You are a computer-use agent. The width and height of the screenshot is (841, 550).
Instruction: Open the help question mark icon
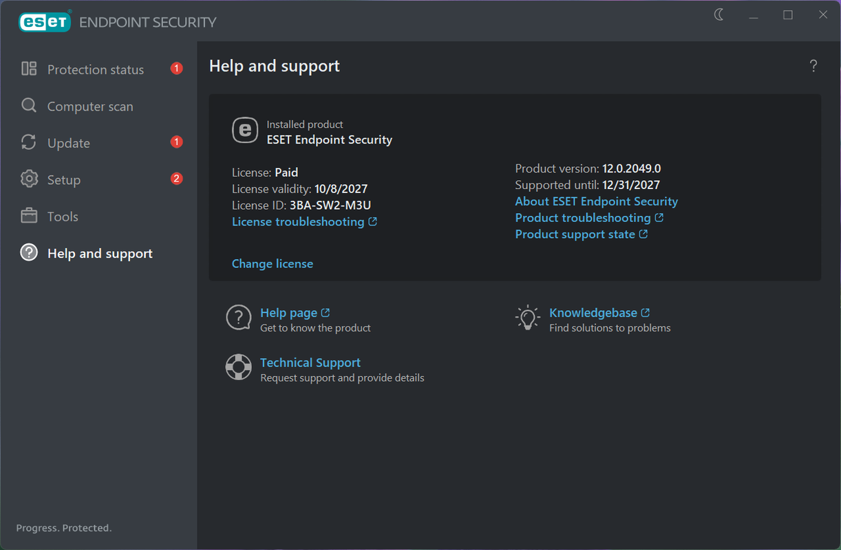813,66
